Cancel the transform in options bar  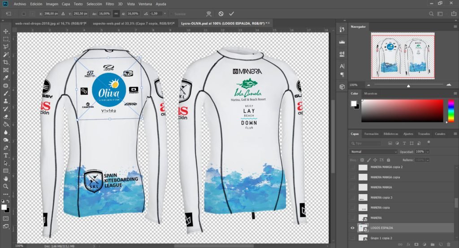(221, 14)
